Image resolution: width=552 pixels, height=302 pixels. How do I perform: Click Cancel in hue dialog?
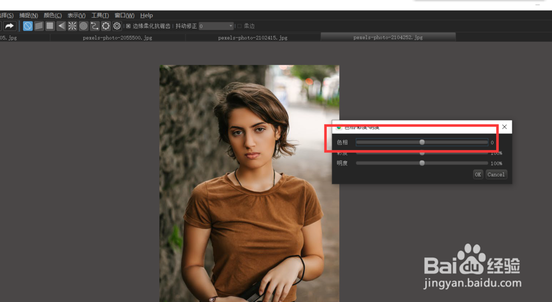[x=496, y=174]
